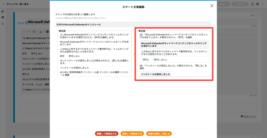The height and width of the screenshot is (138, 267).
Task: Click the add-image icon in left sidebar
Action: point(3,24)
